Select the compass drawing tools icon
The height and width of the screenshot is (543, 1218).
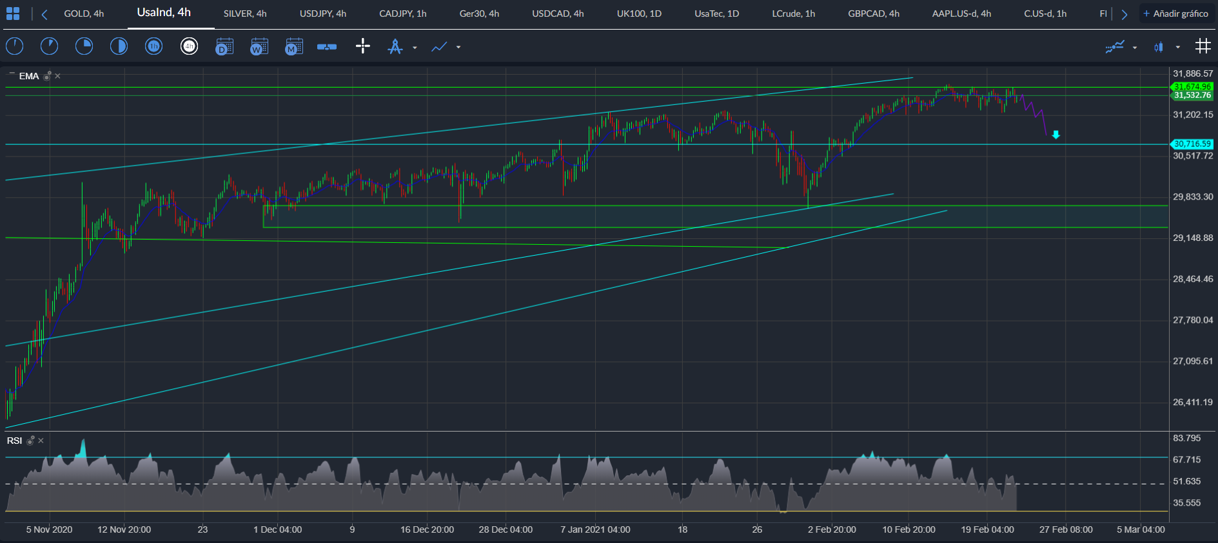[395, 46]
